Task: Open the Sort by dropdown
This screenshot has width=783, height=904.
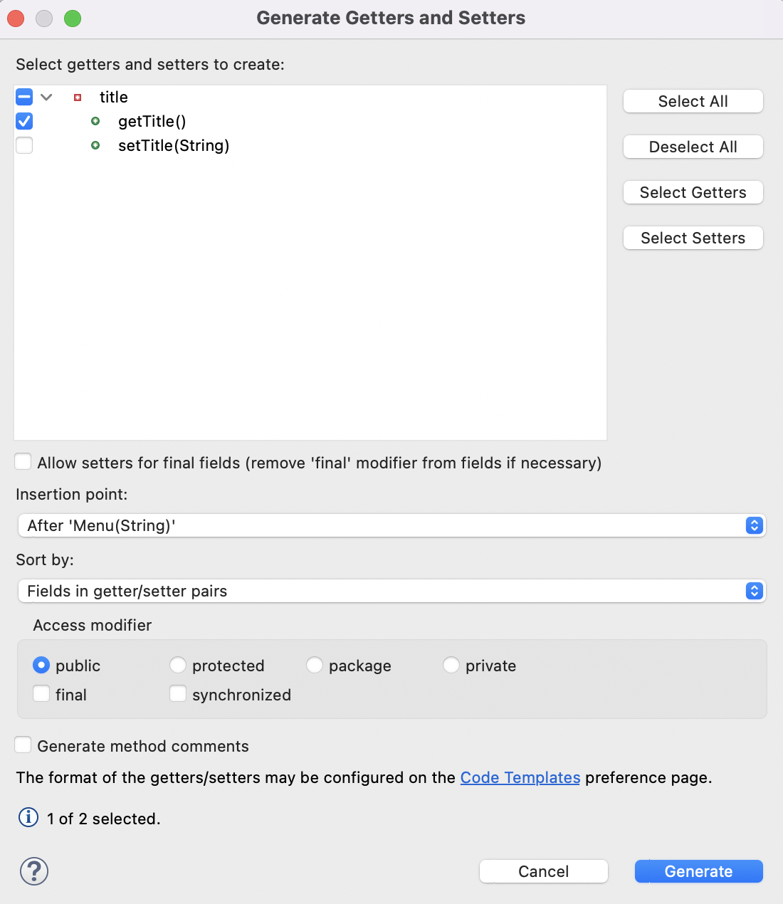Action: click(391, 591)
